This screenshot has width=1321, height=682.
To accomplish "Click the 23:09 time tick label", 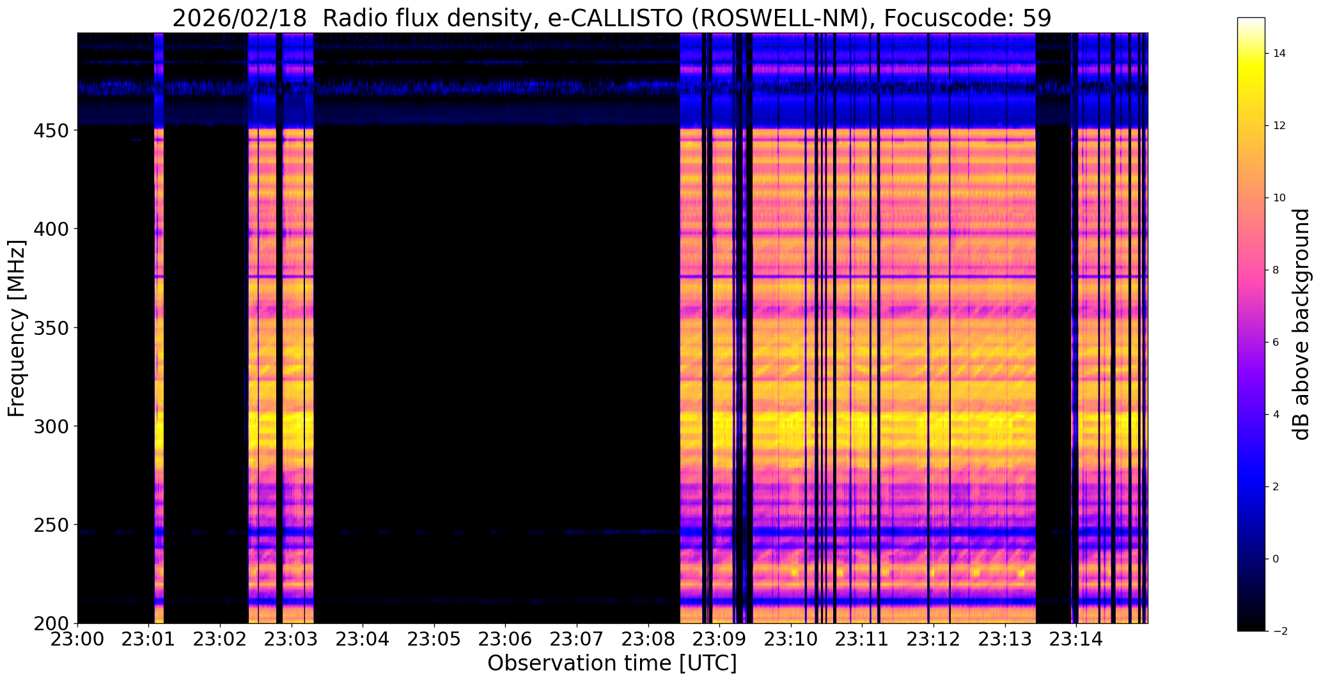I will tap(720, 639).
